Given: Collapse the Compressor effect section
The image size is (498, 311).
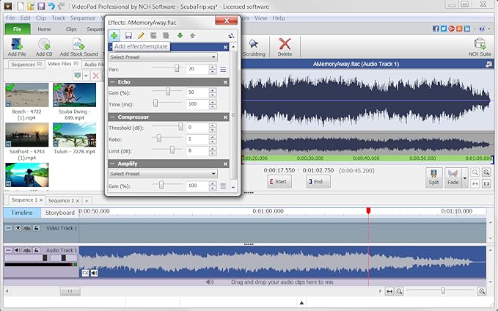Looking at the screenshot, I should 113,116.
